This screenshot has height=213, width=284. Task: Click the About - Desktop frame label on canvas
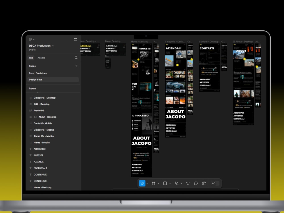point(243,42)
